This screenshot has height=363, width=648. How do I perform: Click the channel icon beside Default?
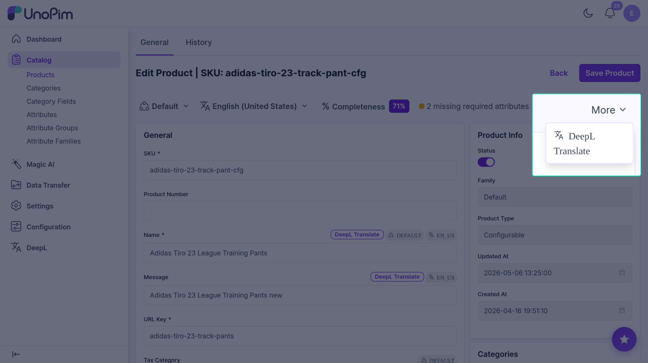144,106
